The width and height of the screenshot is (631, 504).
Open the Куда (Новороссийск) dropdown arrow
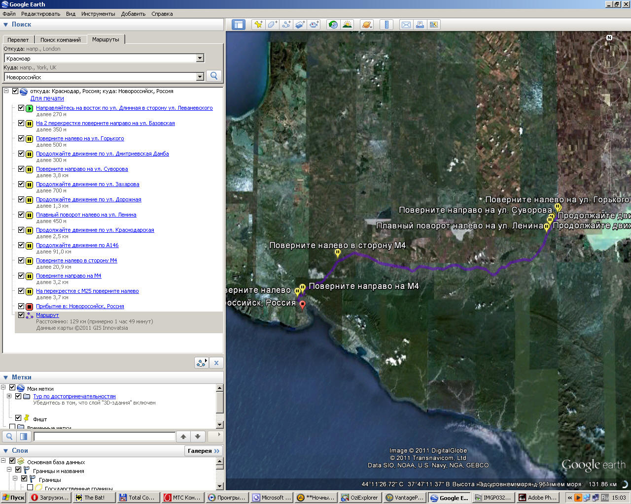200,77
